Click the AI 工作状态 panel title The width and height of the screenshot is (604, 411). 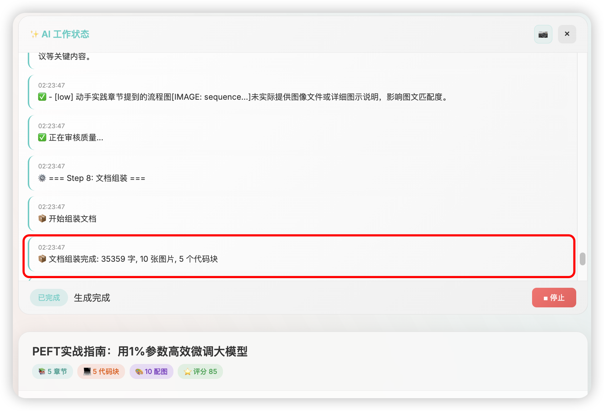pyautogui.click(x=65, y=34)
